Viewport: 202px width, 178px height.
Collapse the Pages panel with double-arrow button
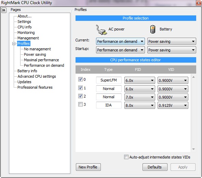(x=4, y=10)
